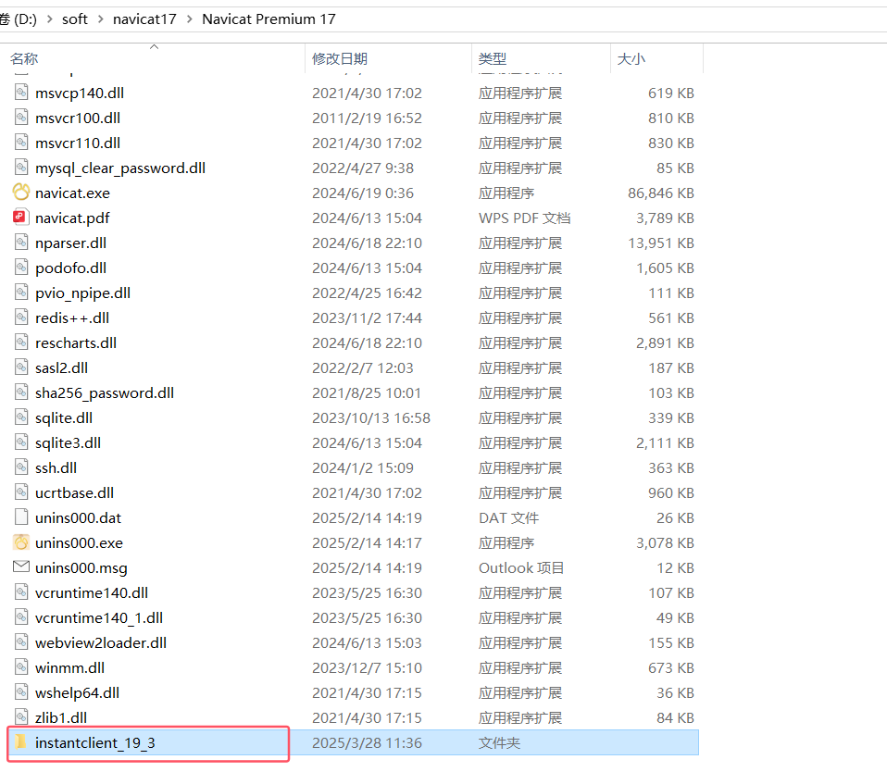Image resolution: width=887 pixels, height=772 pixels.
Task: Click the msvcp140.dll file icon
Action: click(21, 93)
